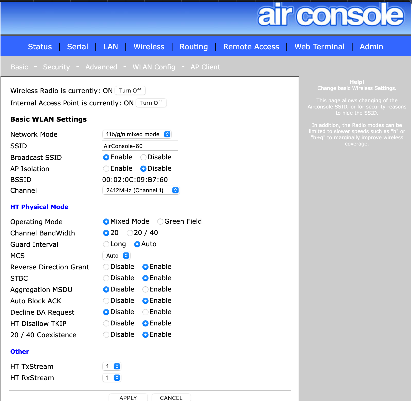
Task: Apply the wireless settings
Action: point(128,398)
